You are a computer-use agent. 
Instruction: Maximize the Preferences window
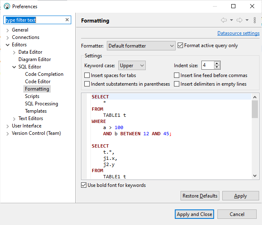(x=233, y=7)
